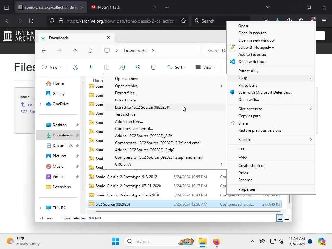Image resolution: width=332 pixels, height=249 pixels.
Task: Open the Sort dropdown in Explorer
Action: click(177, 67)
